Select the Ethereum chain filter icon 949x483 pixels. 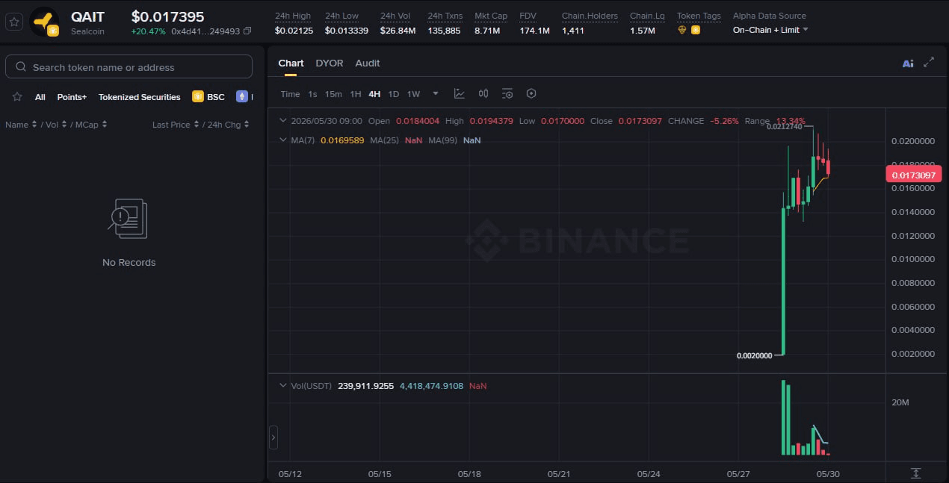point(241,96)
